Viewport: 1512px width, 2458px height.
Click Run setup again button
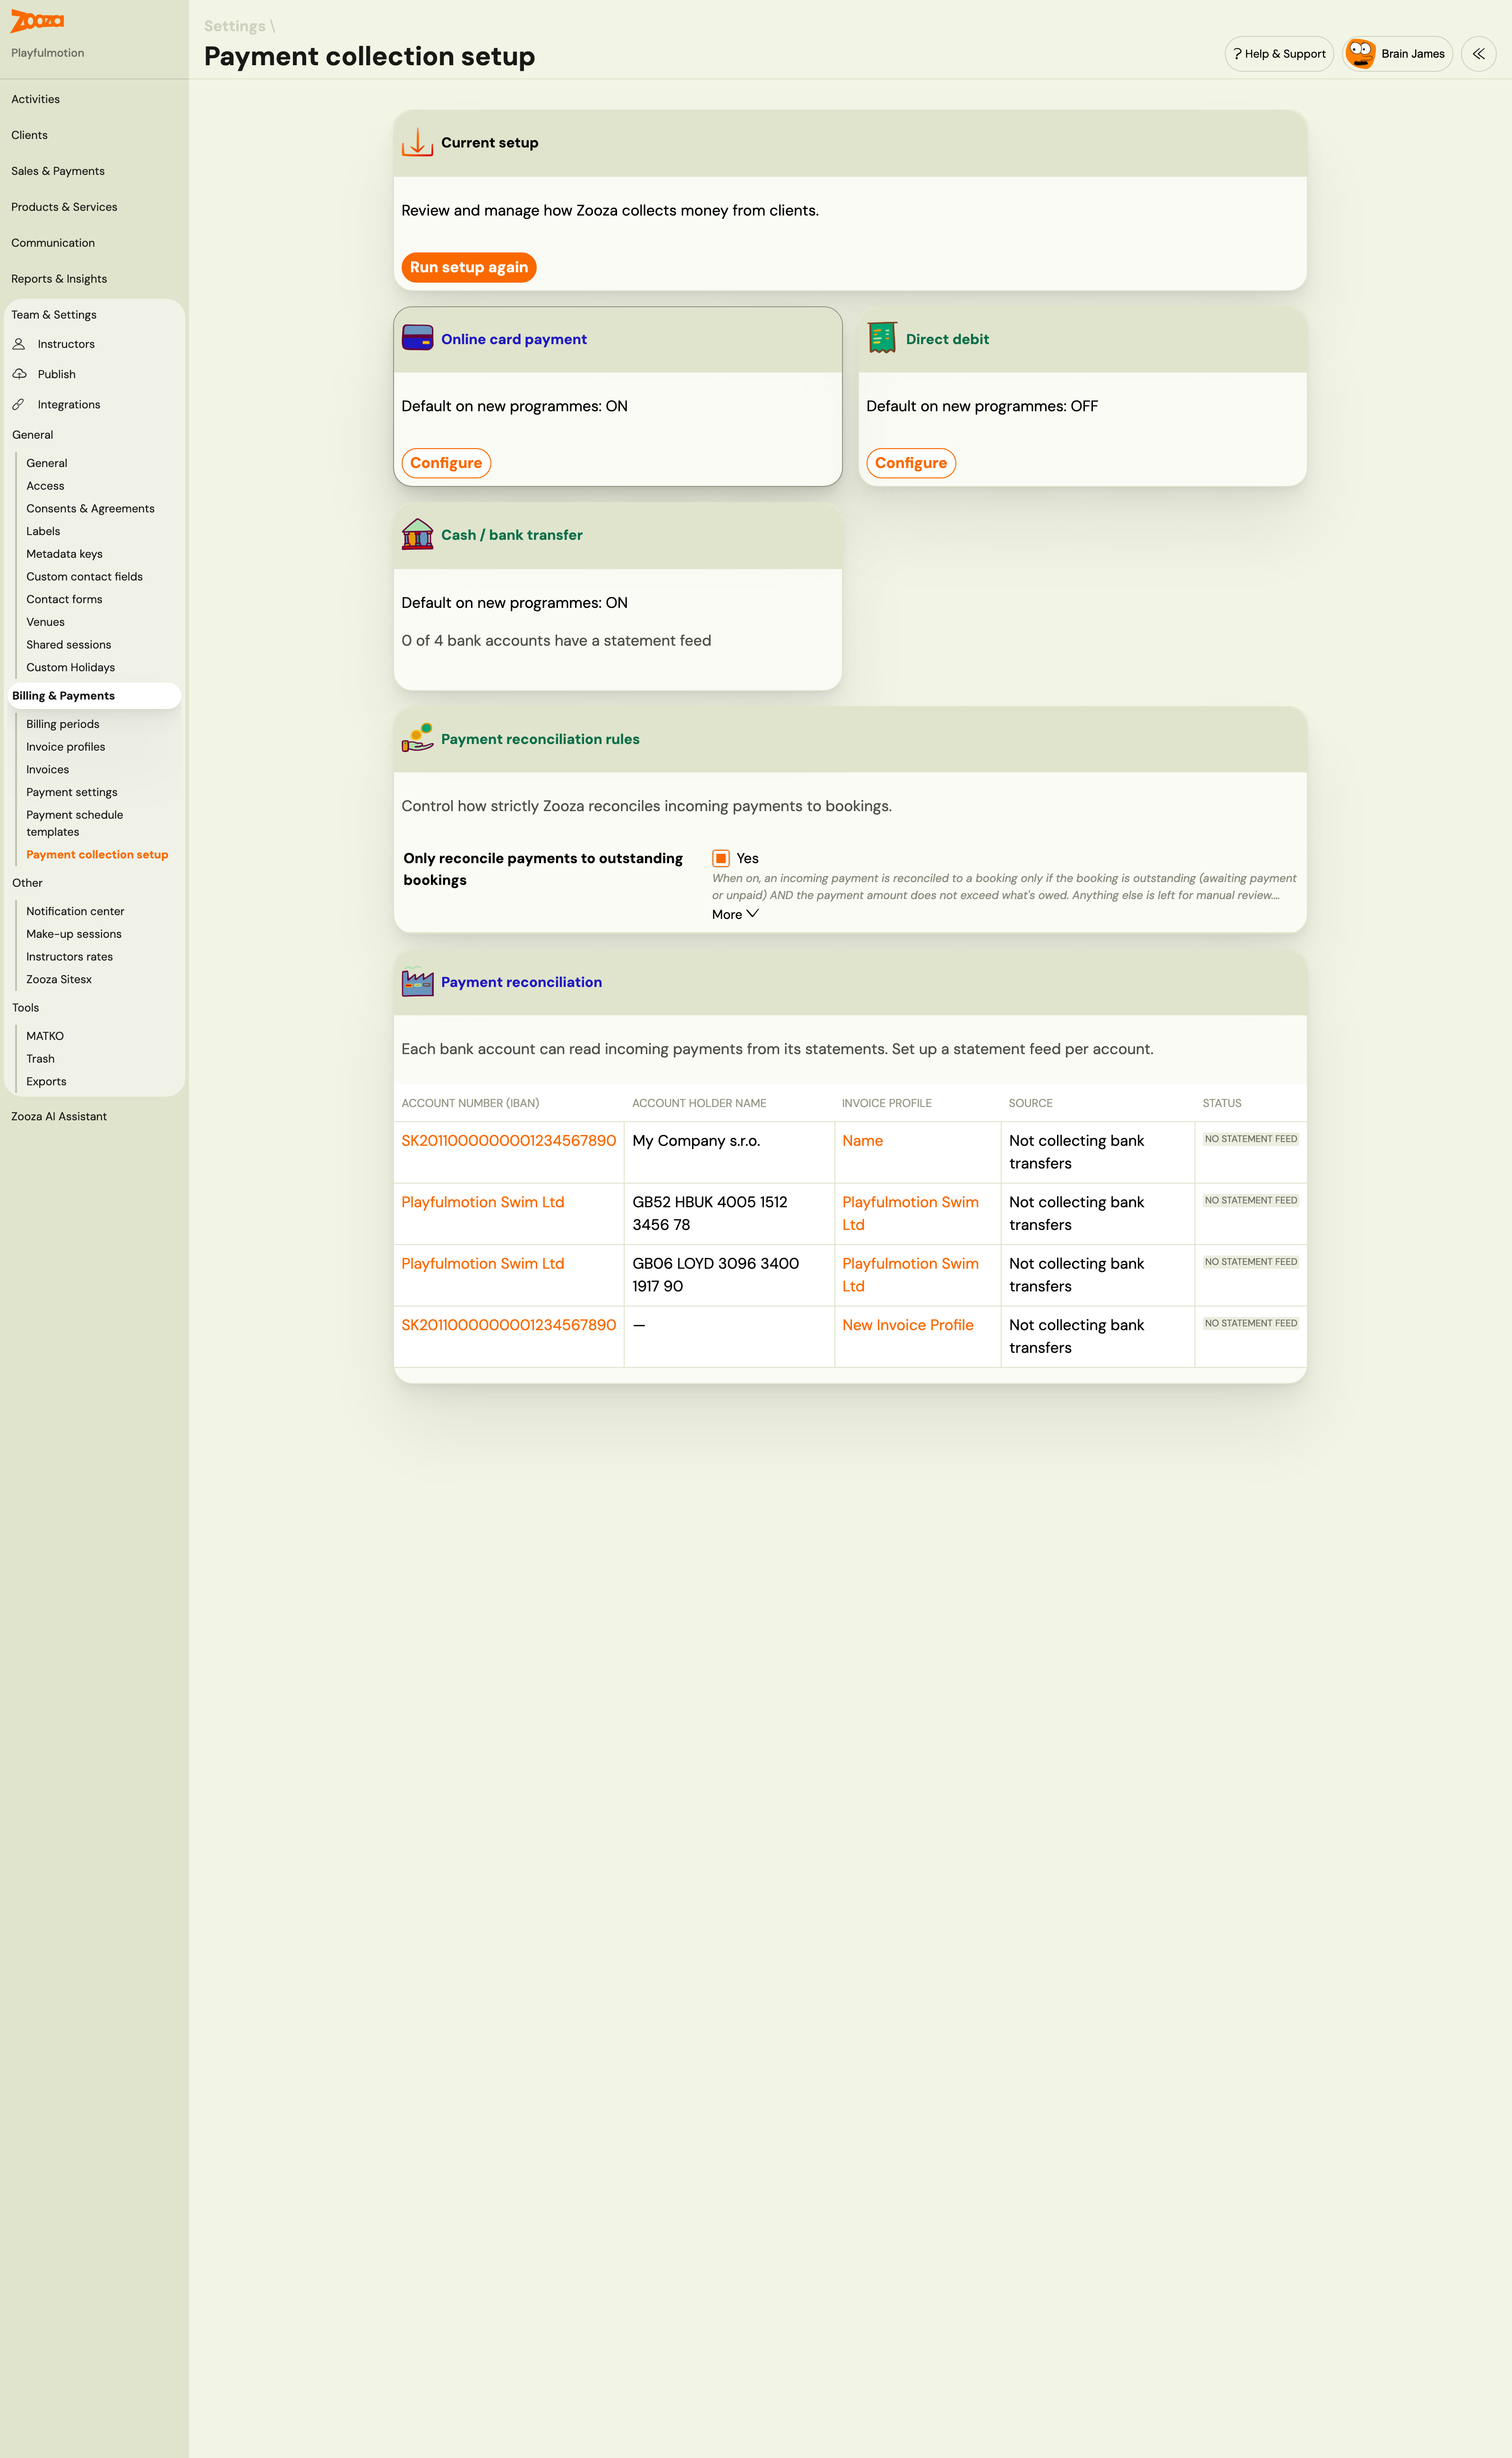469,267
